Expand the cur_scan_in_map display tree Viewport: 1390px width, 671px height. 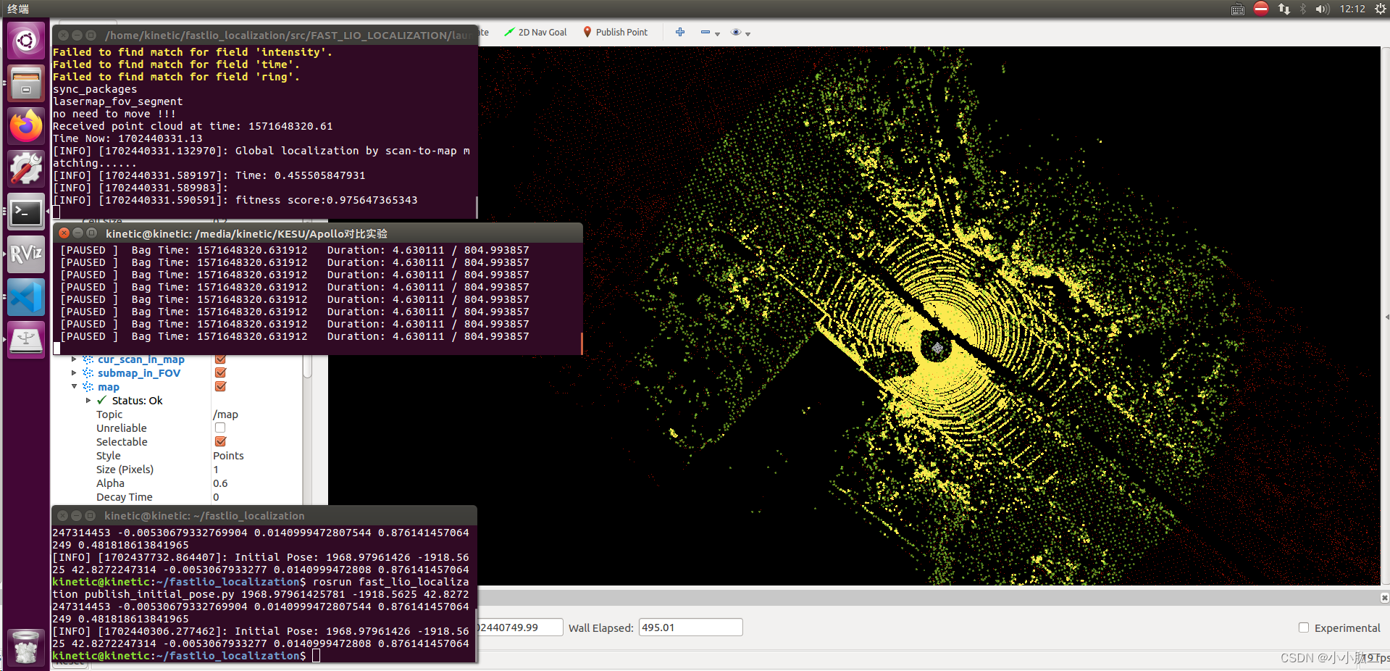point(74,359)
